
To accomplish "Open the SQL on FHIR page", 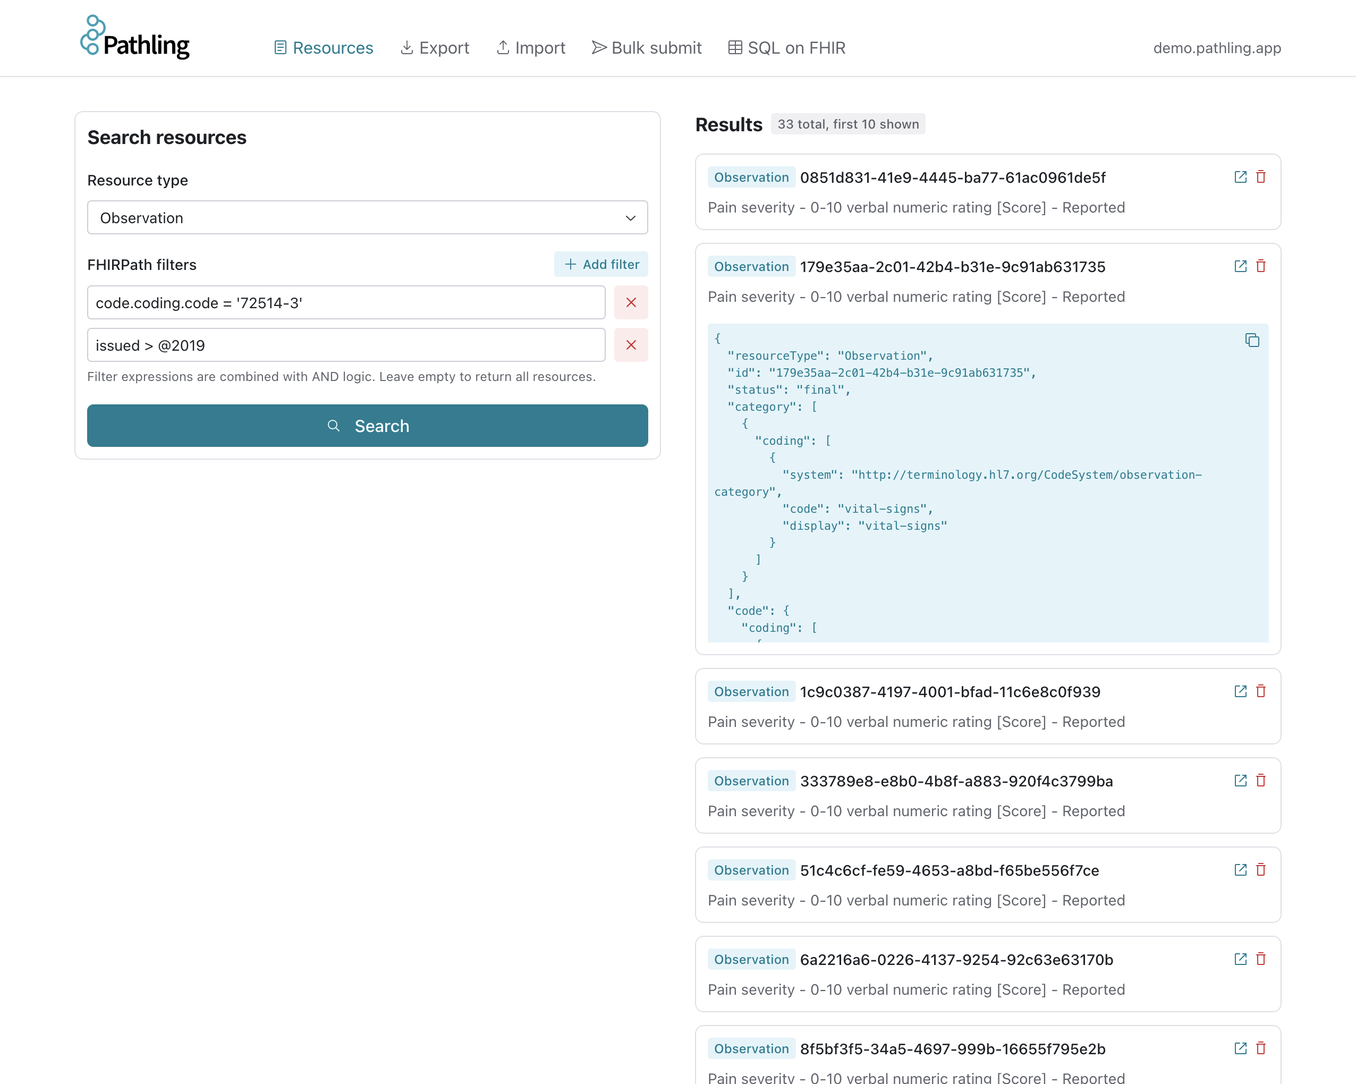I will click(x=786, y=47).
